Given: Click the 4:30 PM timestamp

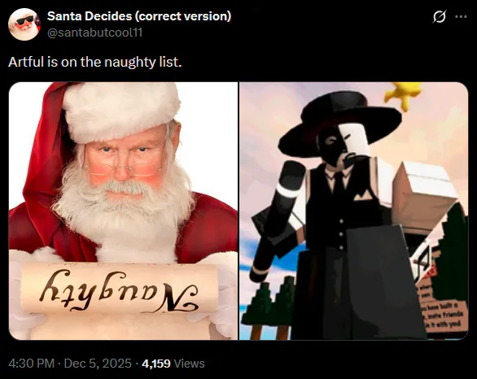Looking at the screenshot, I should (31, 364).
